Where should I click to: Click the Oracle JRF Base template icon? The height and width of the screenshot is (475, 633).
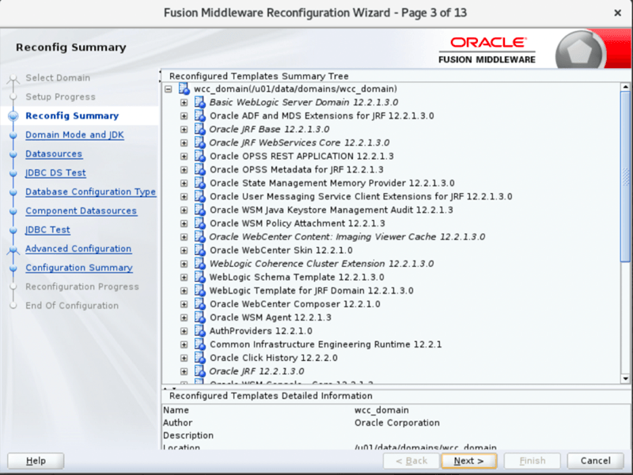(200, 129)
